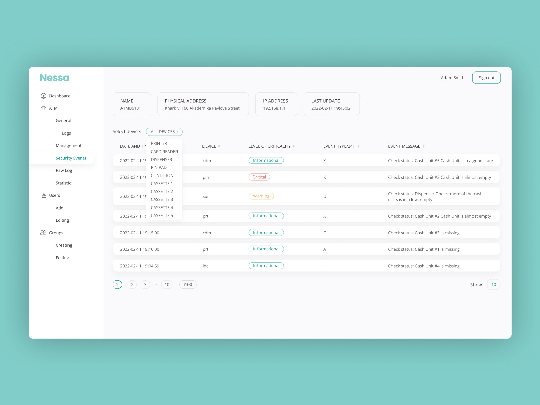Click the Dashboard speedometer icon in sidebar
The width and height of the screenshot is (540, 405).
pyautogui.click(x=44, y=96)
